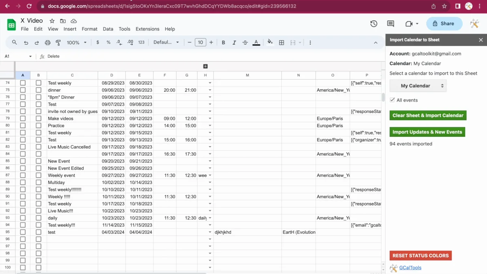Open the Format menu
The width and height of the screenshot is (487, 274).
[x=90, y=29]
